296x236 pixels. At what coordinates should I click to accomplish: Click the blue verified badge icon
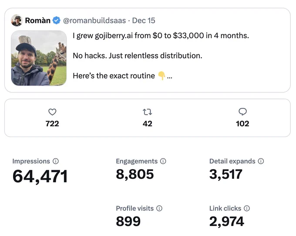coord(57,20)
